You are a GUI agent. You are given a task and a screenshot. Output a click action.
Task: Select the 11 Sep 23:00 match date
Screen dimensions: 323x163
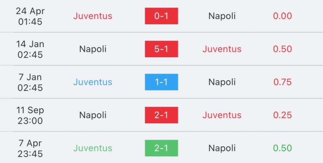[x=30, y=115]
